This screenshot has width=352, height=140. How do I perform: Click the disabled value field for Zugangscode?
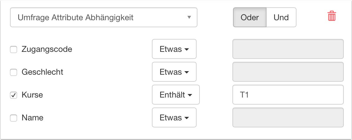point(288,49)
